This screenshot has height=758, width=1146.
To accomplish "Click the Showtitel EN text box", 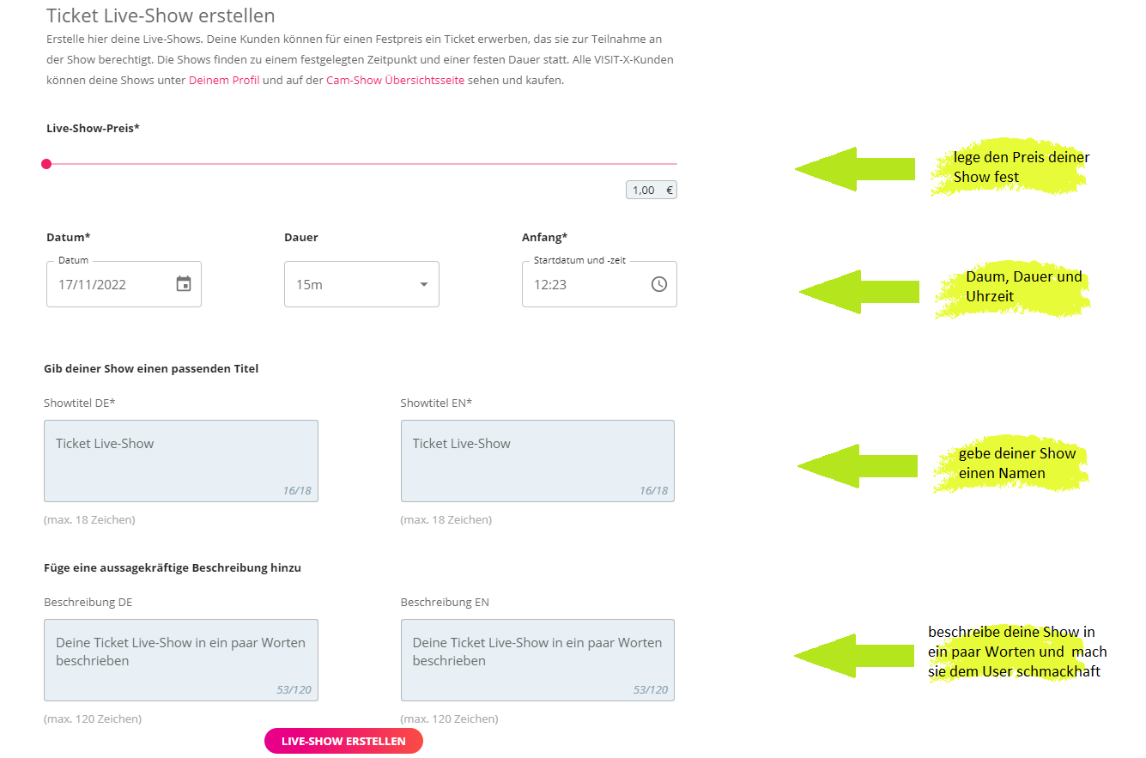I will pos(537,461).
